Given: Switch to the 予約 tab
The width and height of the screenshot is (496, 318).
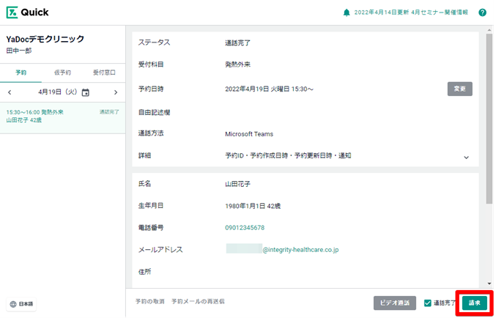Looking at the screenshot, I should tap(21, 73).
